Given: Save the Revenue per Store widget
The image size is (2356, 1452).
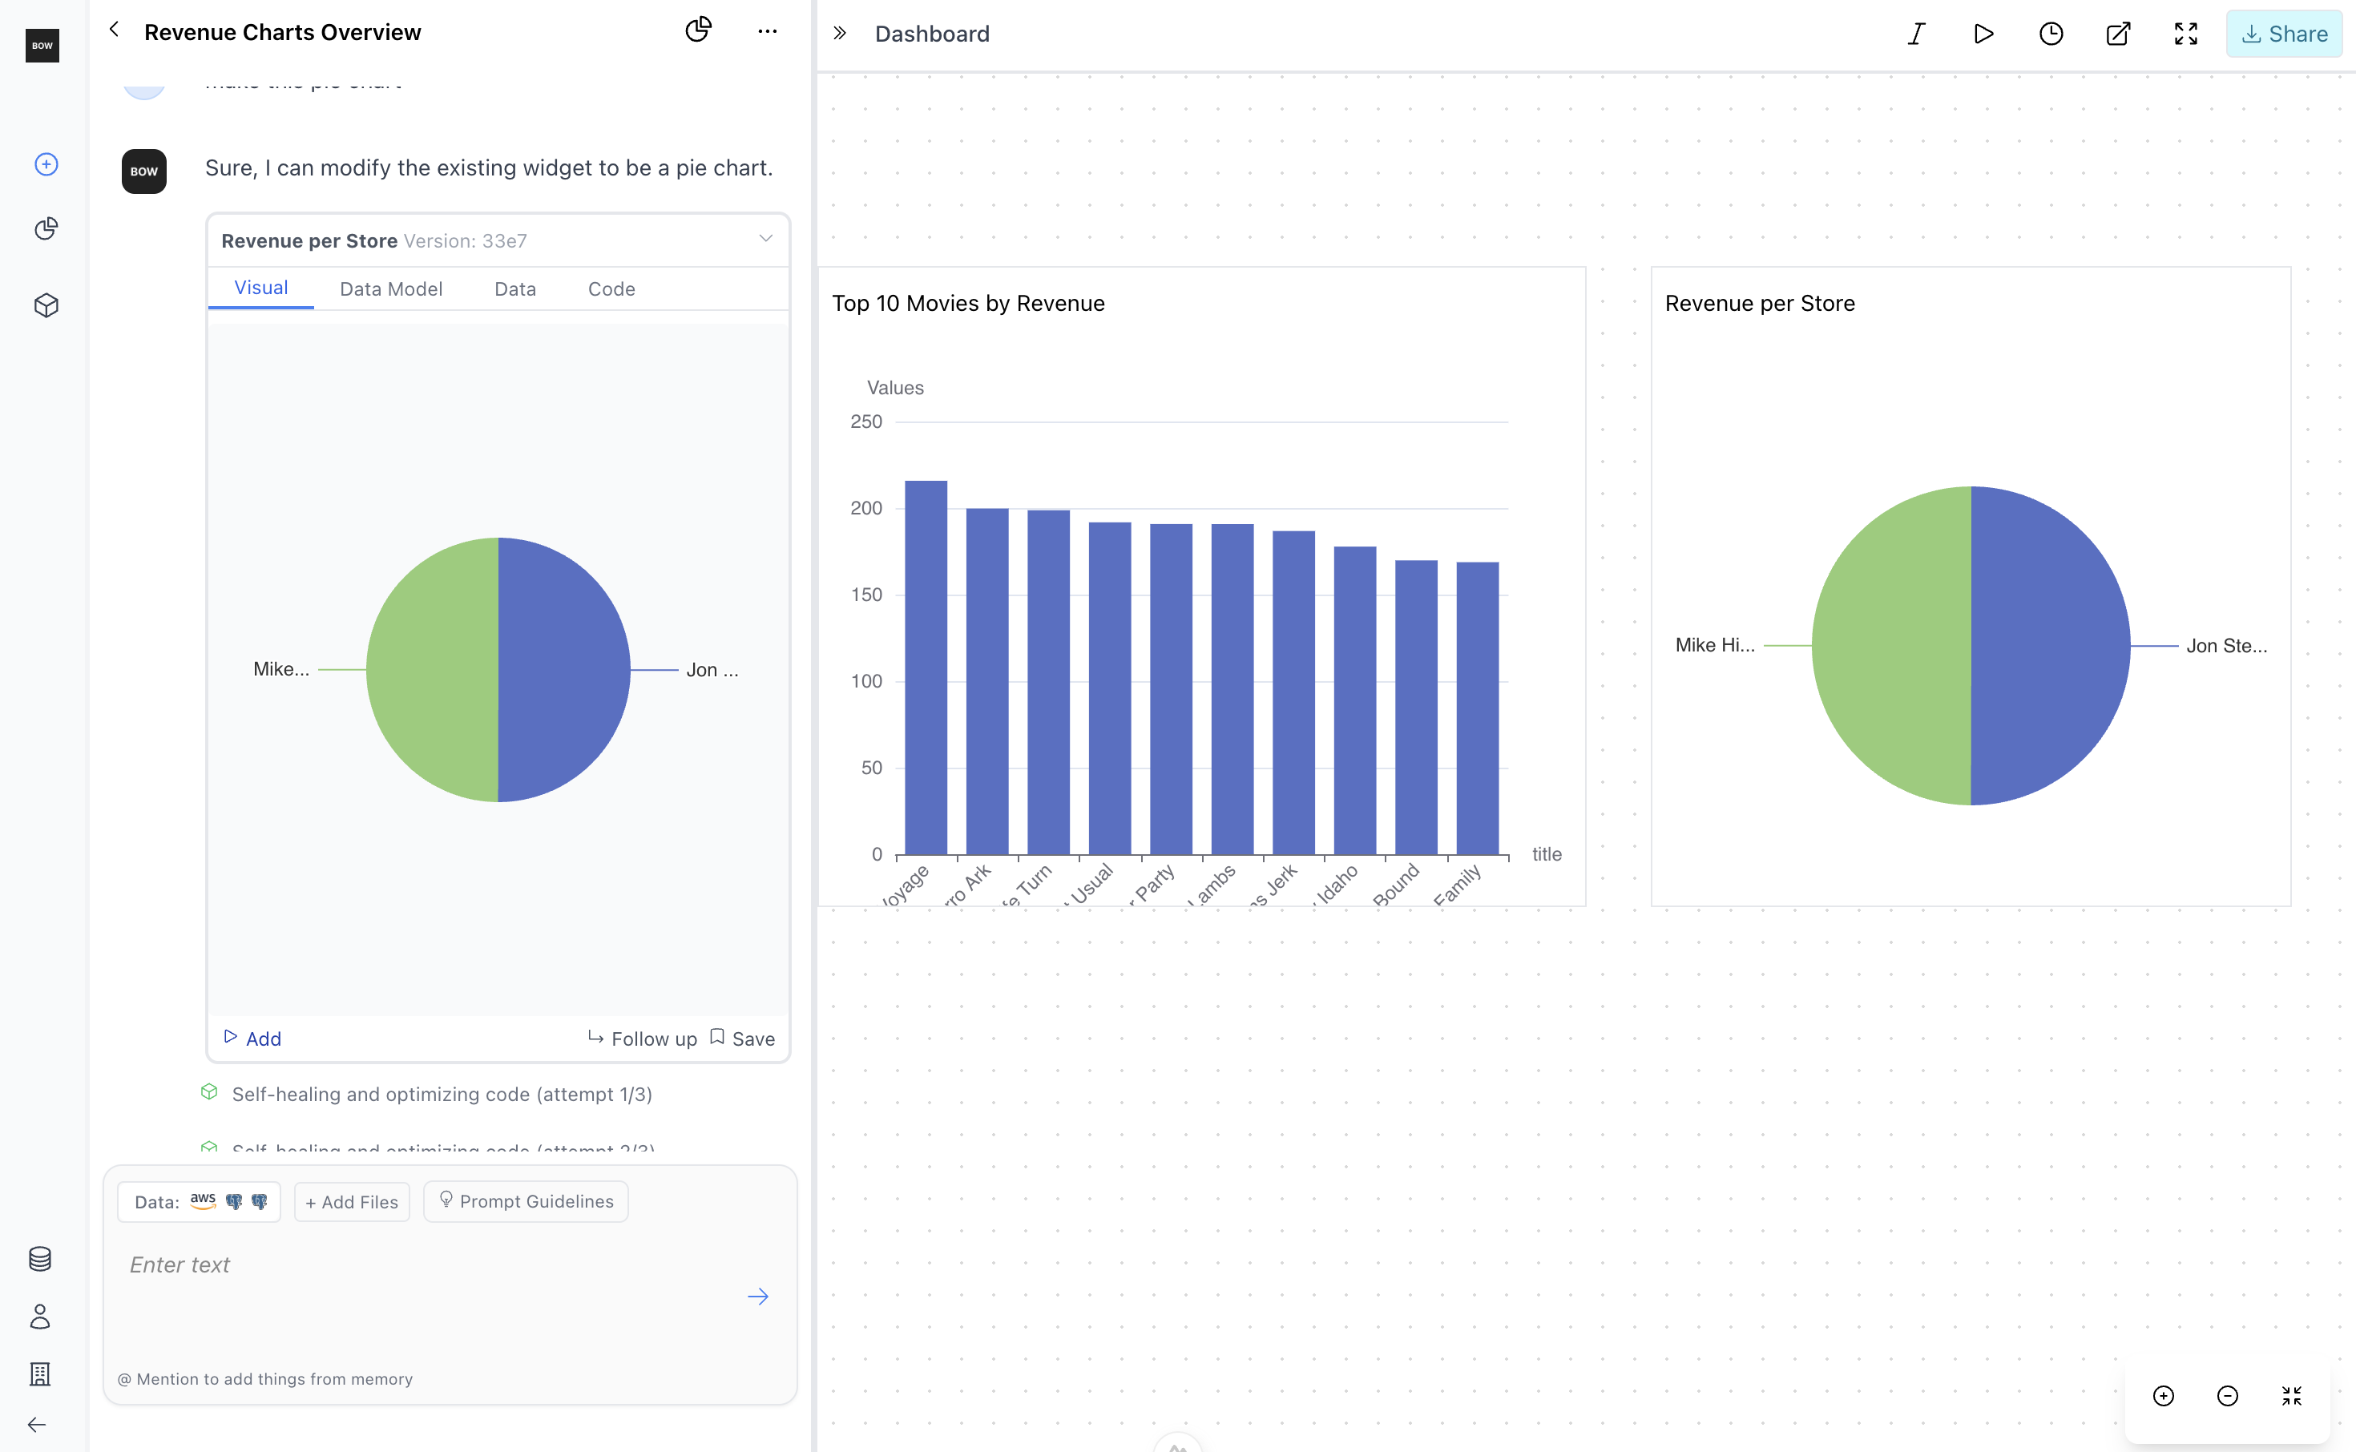Looking at the screenshot, I should click(742, 1038).
